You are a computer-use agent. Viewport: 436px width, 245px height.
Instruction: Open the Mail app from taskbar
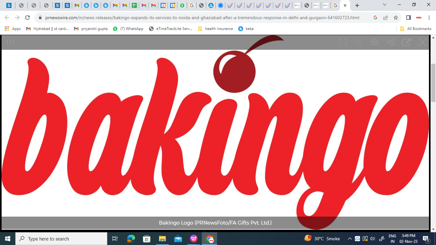click(x=178, y=239)
